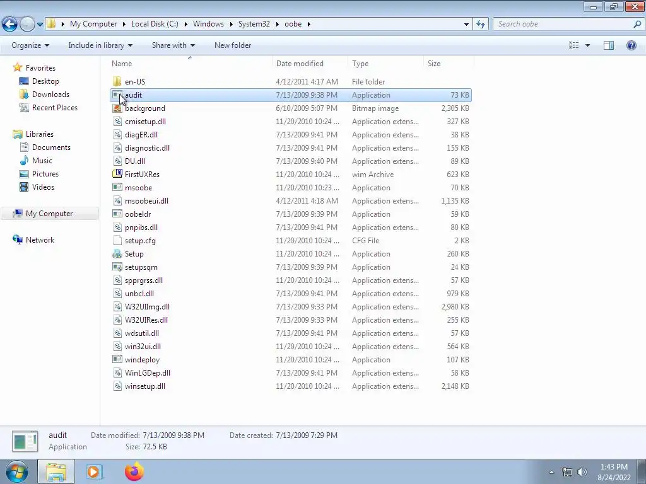This screenshot has width=646, height=484.
Task: Click the volume speaker tray icon
Action: click(582, 472)
